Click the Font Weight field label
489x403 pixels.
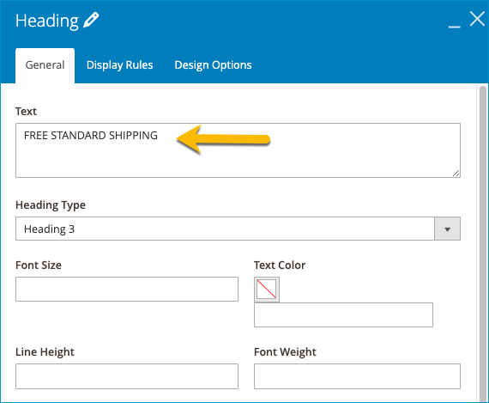point(285,352)
